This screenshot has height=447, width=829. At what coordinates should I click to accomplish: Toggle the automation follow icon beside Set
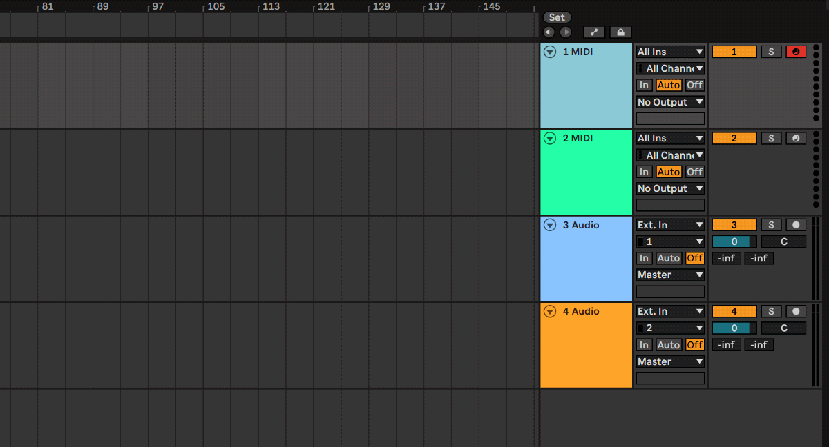point(593,32)
